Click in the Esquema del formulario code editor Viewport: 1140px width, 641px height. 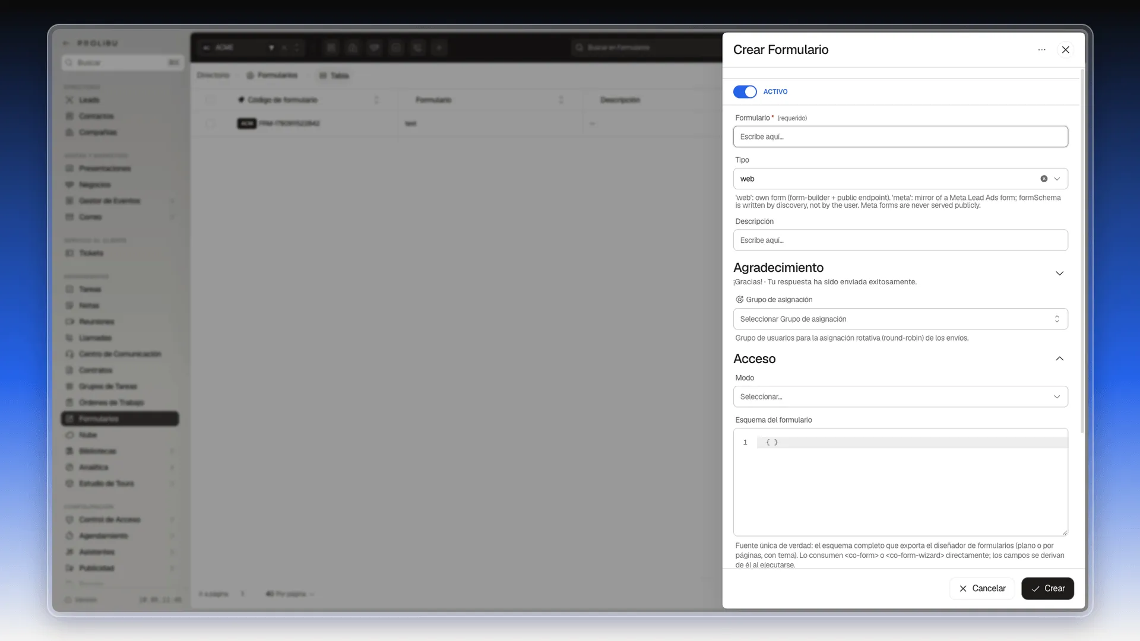900,482
